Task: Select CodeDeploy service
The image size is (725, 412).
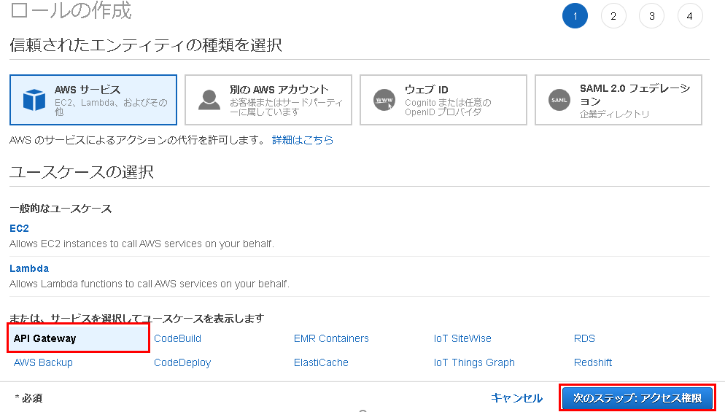Action: click(x=182, y=362)
